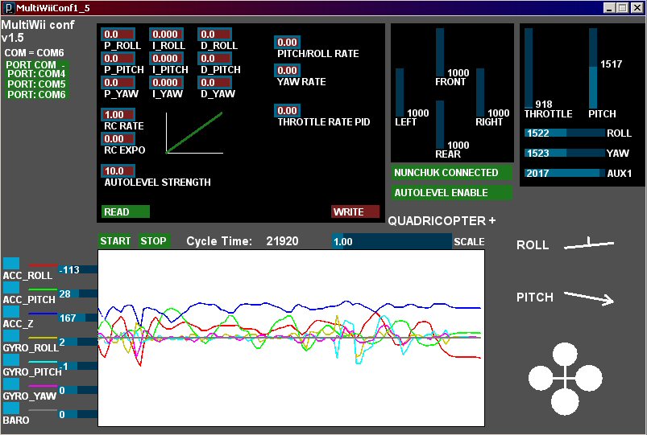Click the READ button
The width and height of the screenshot is (647, 435).
126,211
